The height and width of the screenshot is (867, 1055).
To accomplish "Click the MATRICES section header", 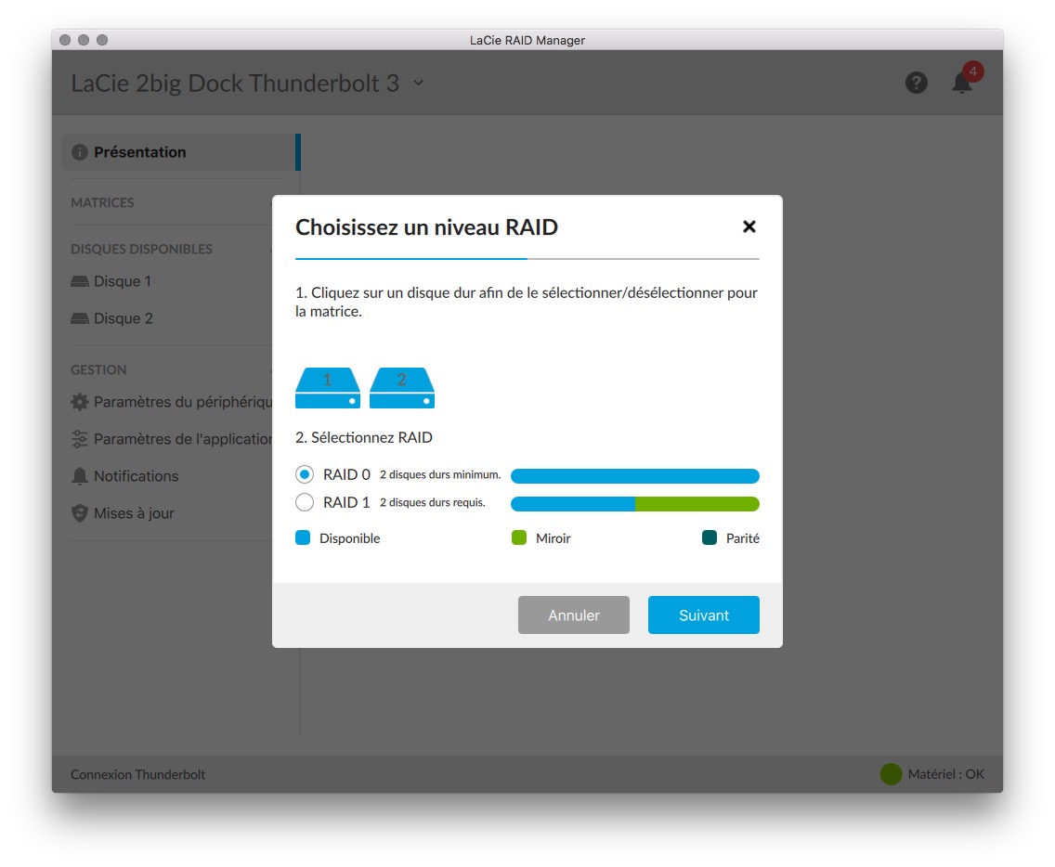I will pyautogui.click(x=102, y=202).
